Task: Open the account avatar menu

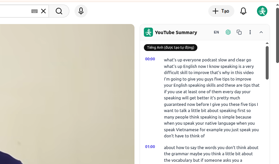Action: point(262,11)
